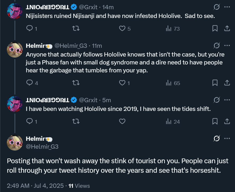Bookmark the tides shift tweet
Screen dimensions: 235x192
click(x=215, y=121)
